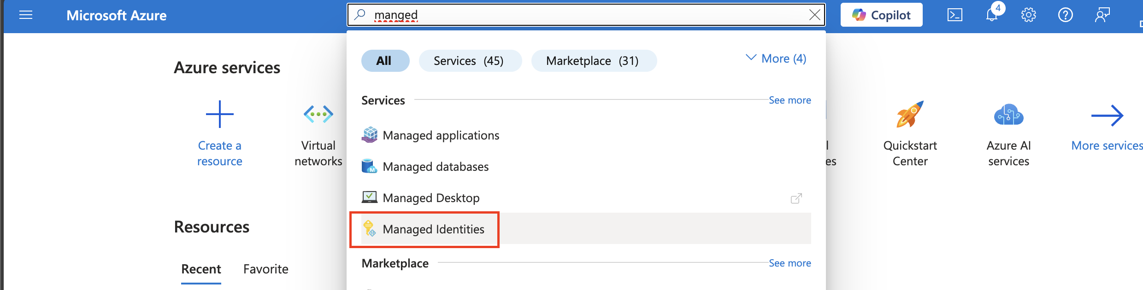Click the Managed applications icon
Image resolution: width=1143 pixels, height=290 pixels.
tap(369, 135)
